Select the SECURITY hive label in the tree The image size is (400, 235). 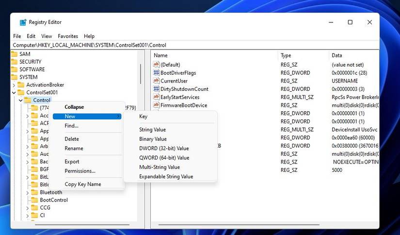point(30,62)
